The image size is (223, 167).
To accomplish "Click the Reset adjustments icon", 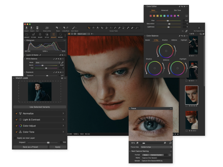I will pyautogui.click(x=57, y=28).
